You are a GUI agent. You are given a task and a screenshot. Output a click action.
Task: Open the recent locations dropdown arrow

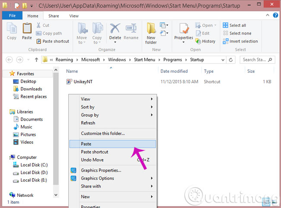pyautogui.click(x=28, y=60)
